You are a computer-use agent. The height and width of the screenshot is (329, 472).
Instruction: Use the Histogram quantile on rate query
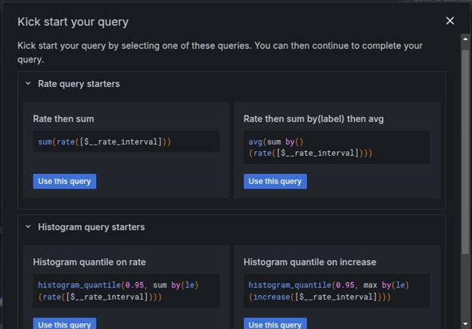coord(64,324)
